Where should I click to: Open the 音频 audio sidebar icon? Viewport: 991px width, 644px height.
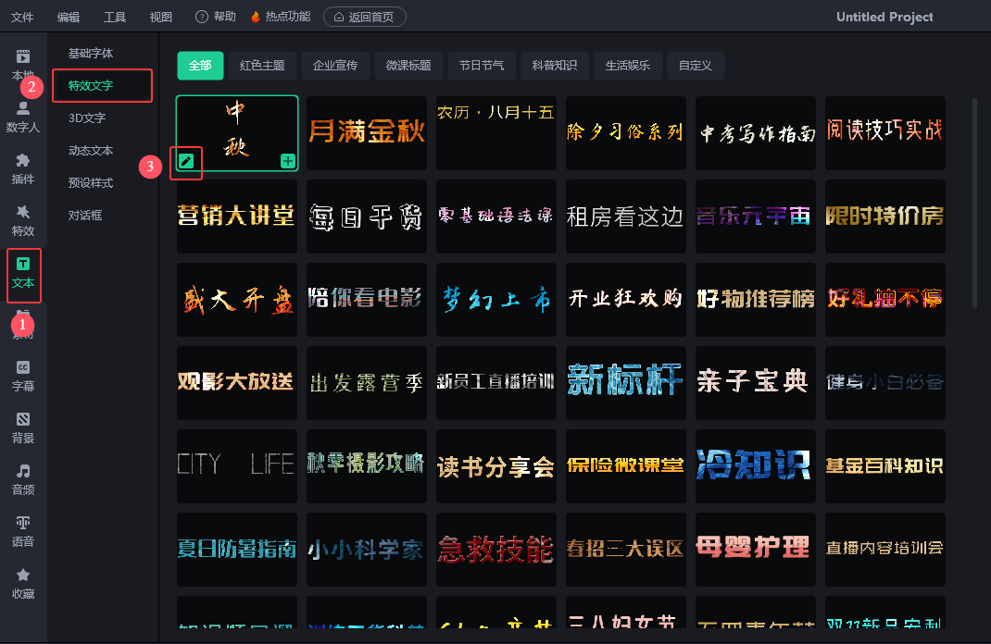point(23,479)
